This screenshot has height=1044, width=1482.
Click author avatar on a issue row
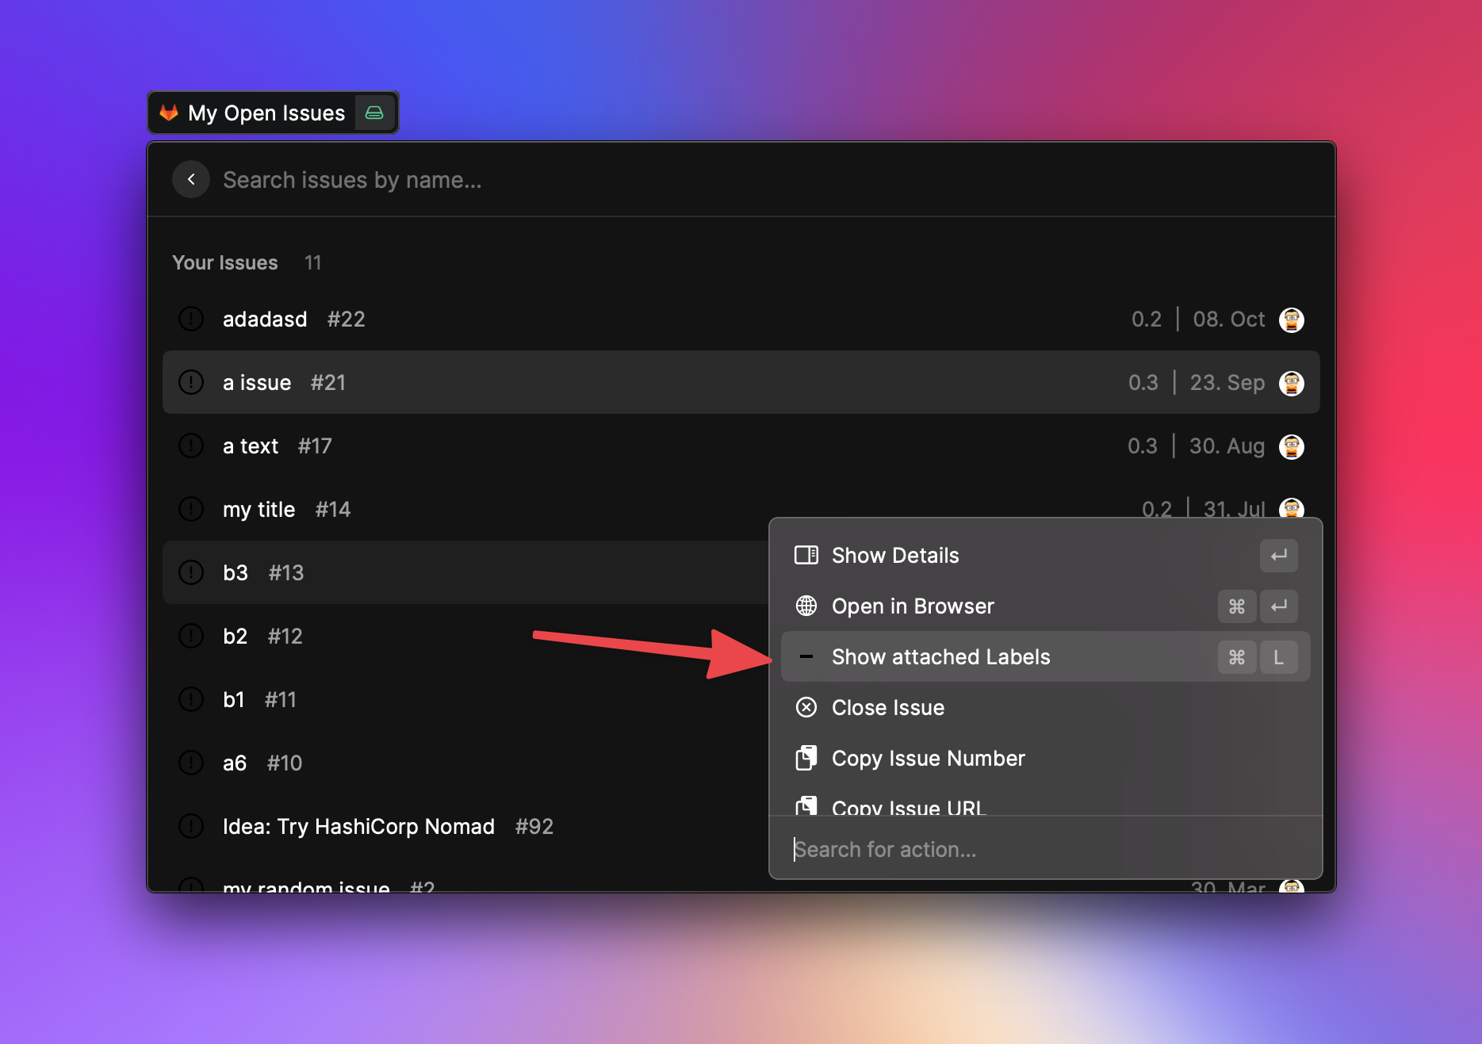coord(1292,383)
